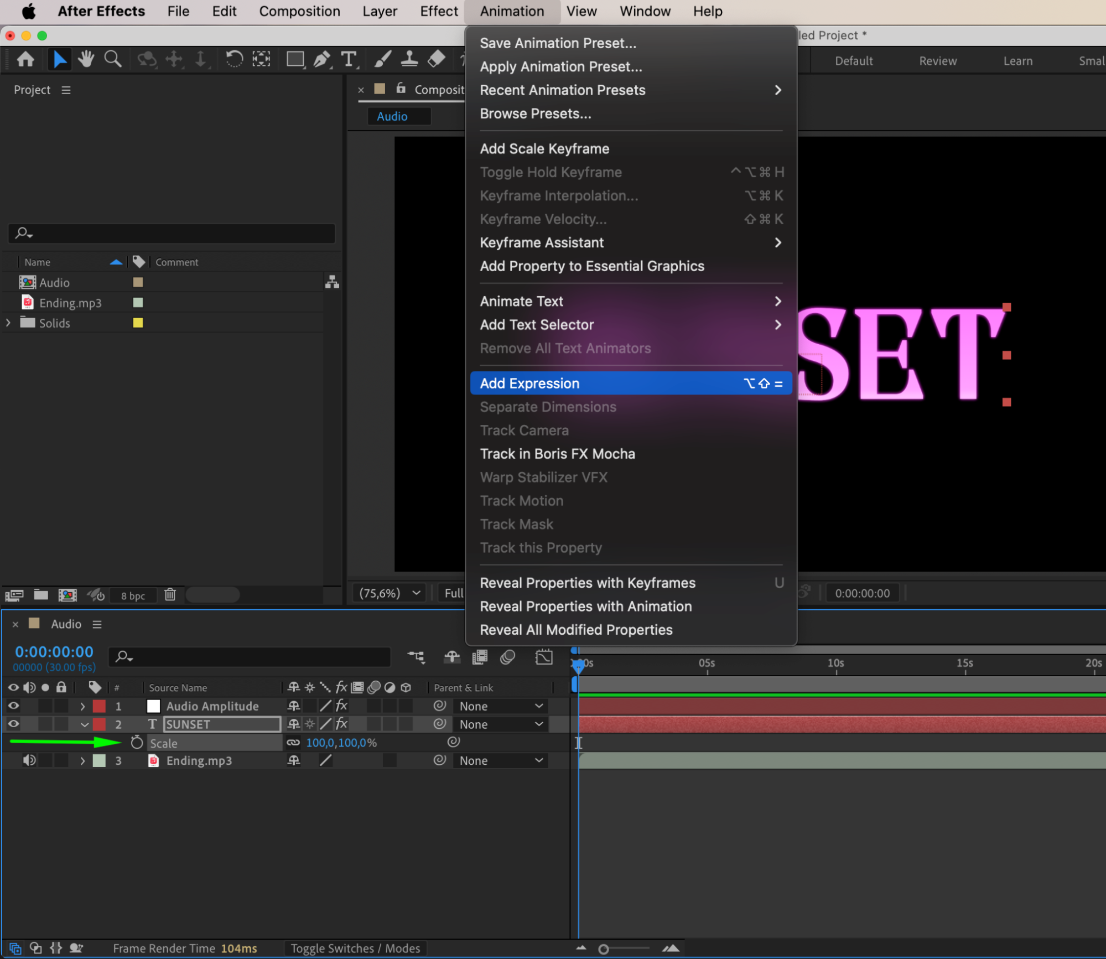
Task: Open Parent dropdown for Audio Amplitude layer
Action: [501, 706]
